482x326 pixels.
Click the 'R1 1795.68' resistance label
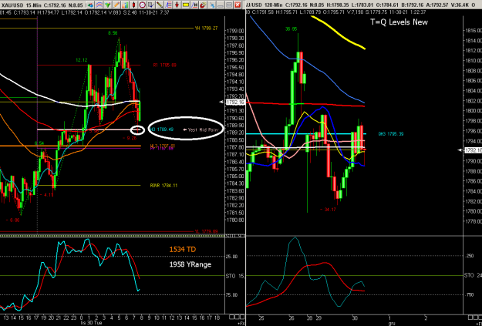tap(164, 66)
